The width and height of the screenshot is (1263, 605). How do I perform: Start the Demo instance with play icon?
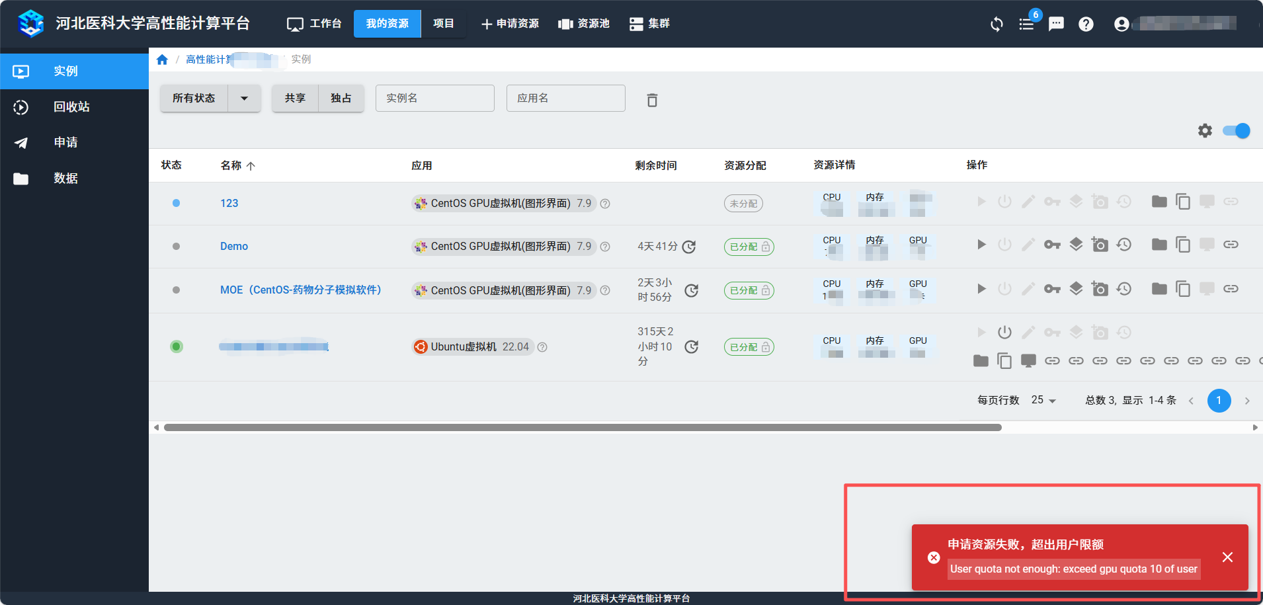coord(981,245)
